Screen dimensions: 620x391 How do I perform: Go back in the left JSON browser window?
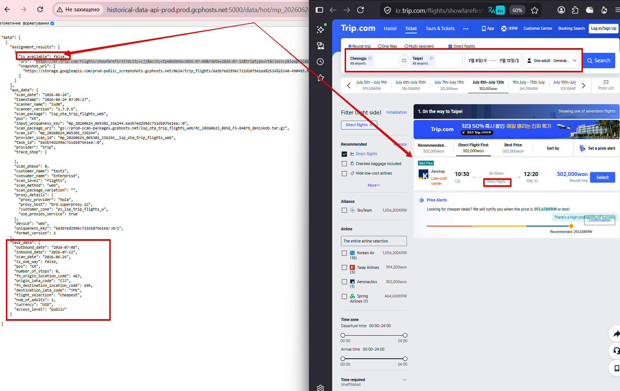(x=7, y=10)
